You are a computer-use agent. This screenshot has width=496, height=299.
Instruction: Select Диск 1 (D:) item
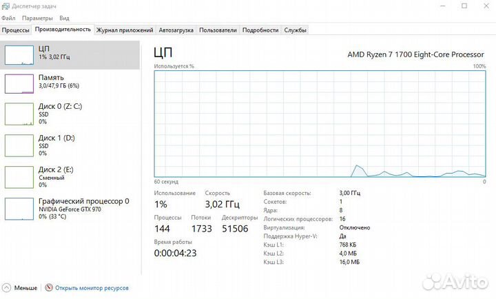tap(70, 145)
